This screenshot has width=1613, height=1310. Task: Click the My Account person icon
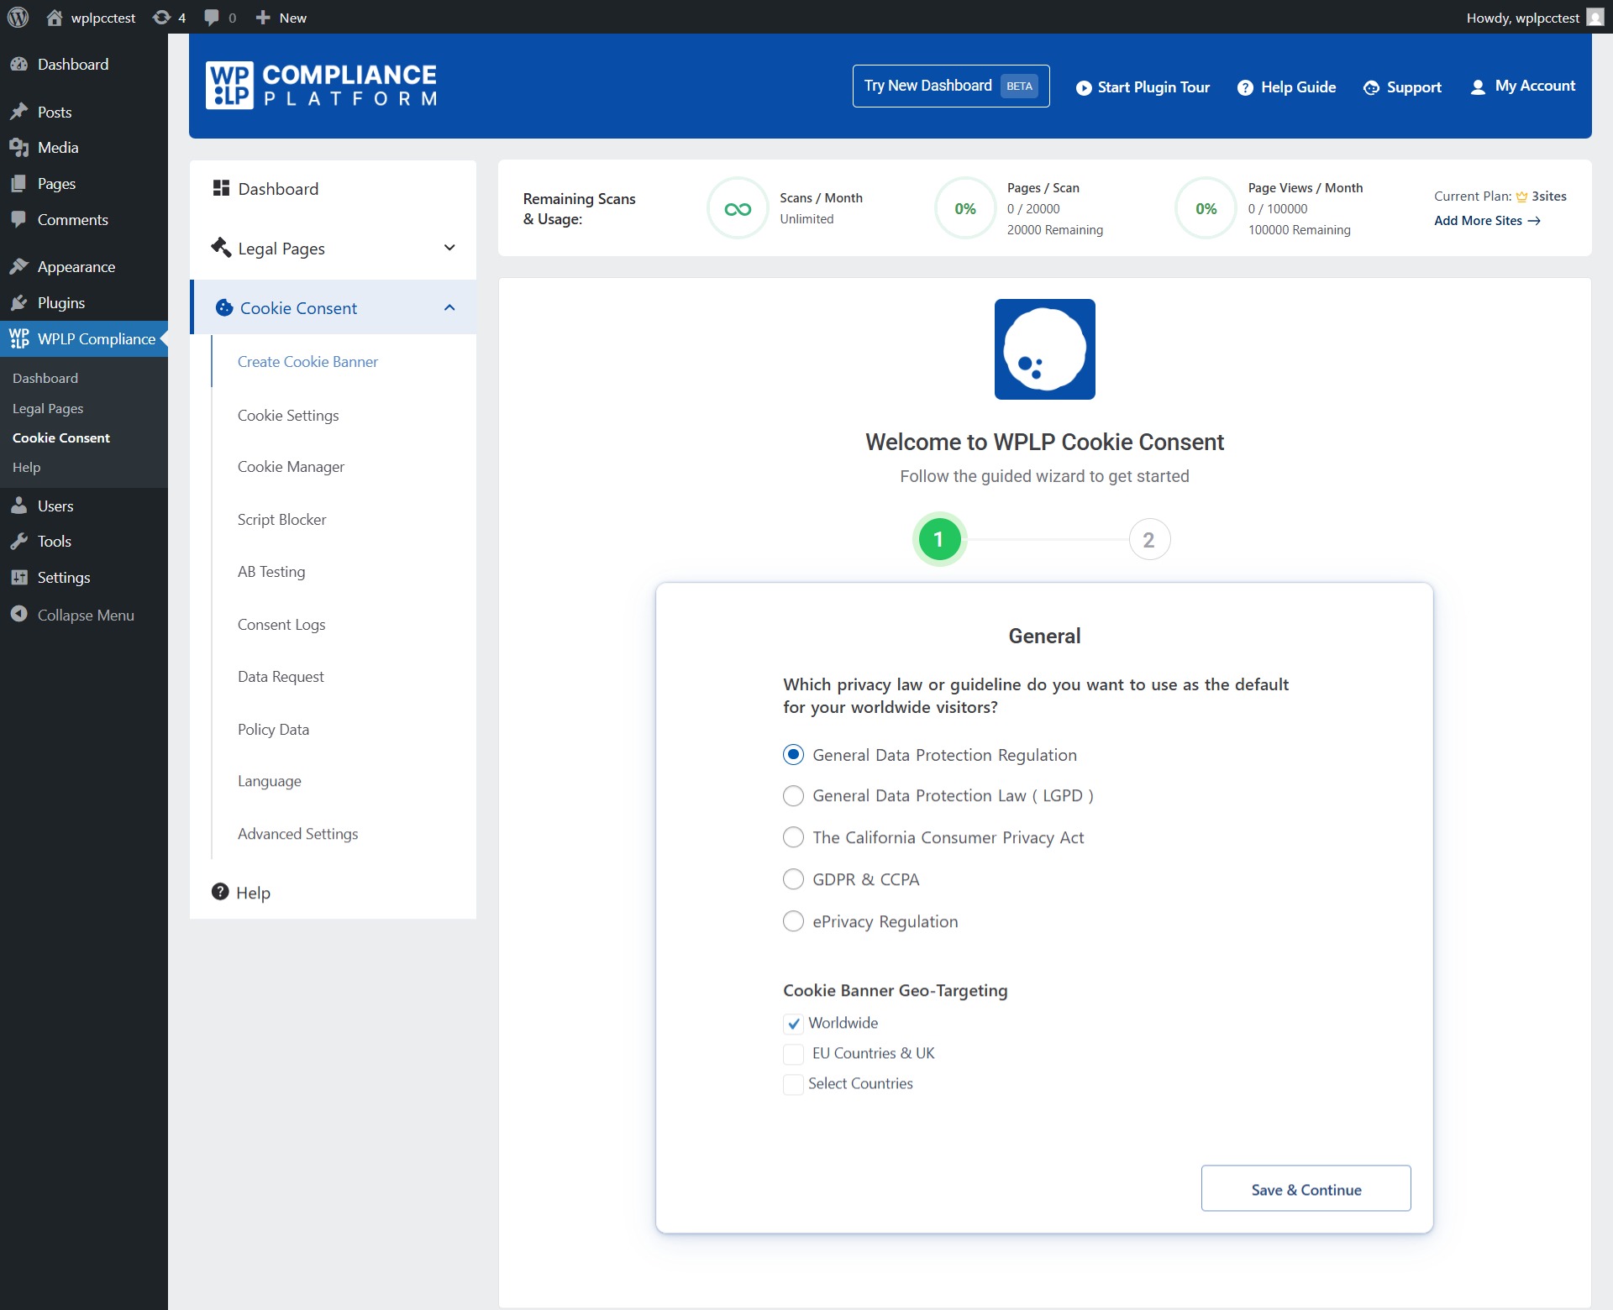(x=1478, y=87)
